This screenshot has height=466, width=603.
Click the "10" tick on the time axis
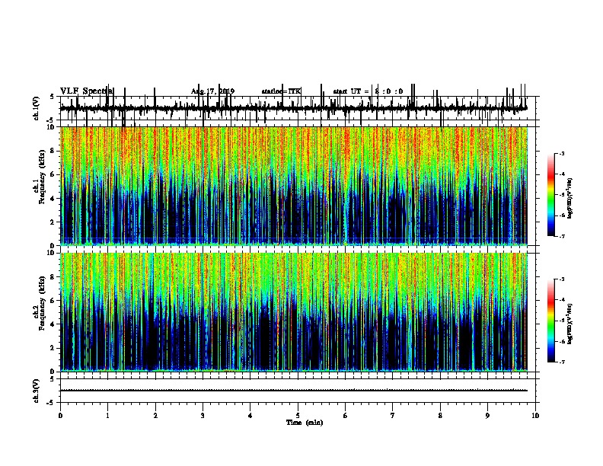(x=535, y=416)
